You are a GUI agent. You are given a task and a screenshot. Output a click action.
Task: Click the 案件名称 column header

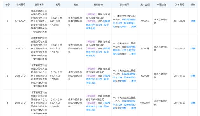[39, 4]
